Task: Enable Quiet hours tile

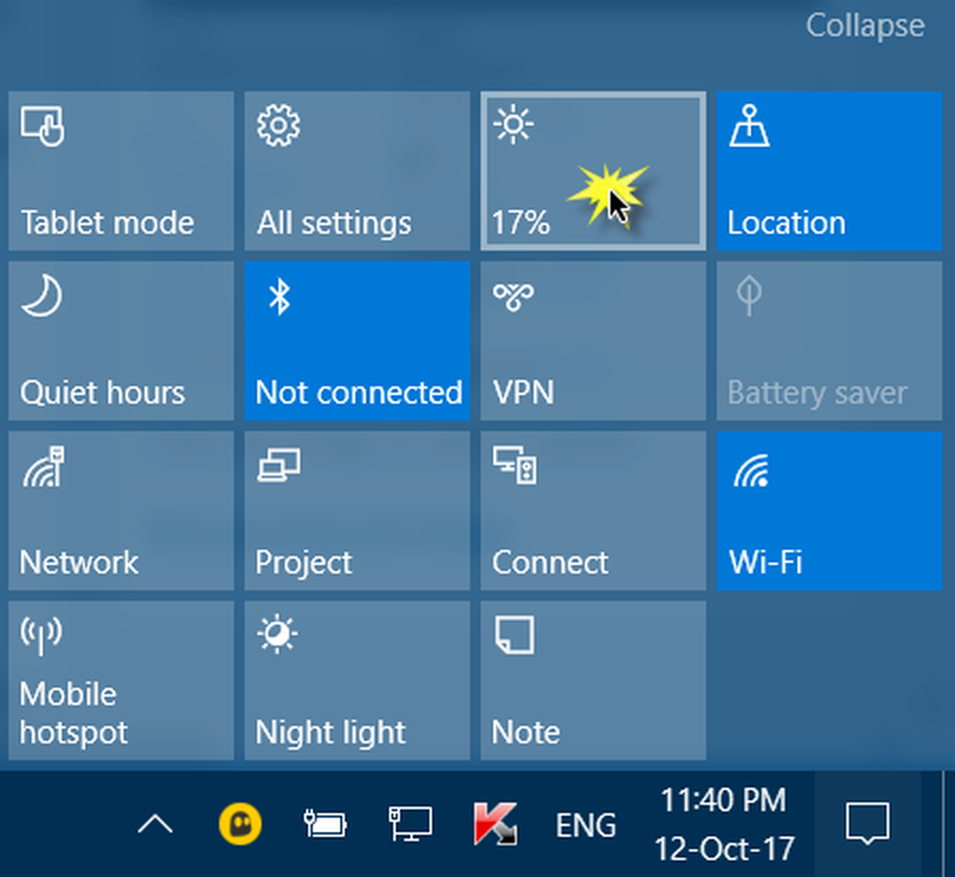Action: pos(121,341)
